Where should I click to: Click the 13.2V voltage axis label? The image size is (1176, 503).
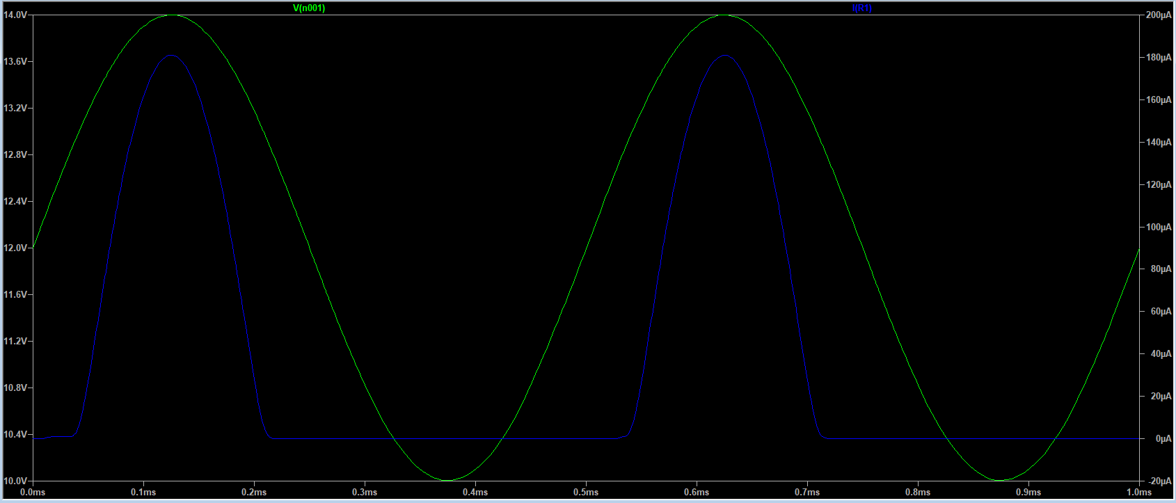(15, 109)
